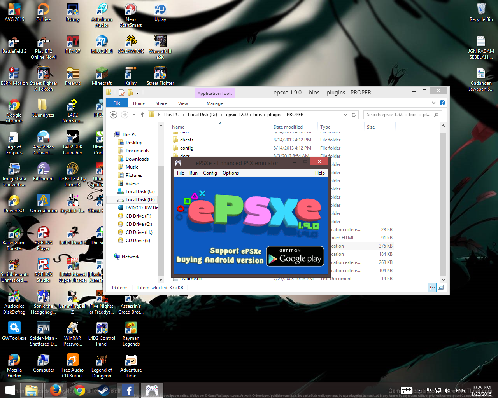Open the Uplay desktop icon
The image size is (498, 398).
pyautogui.click(x=160, y=12)
